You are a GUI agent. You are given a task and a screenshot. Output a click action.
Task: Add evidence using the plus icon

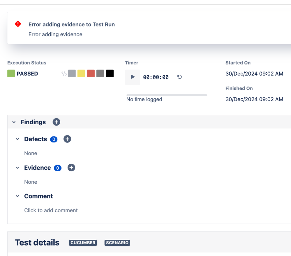71,168
